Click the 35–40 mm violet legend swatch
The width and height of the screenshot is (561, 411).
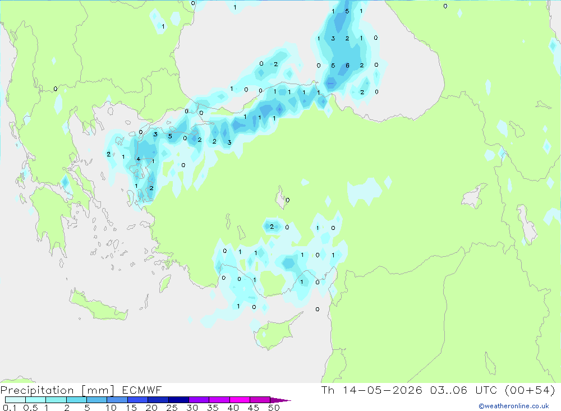tap(219, 400)
